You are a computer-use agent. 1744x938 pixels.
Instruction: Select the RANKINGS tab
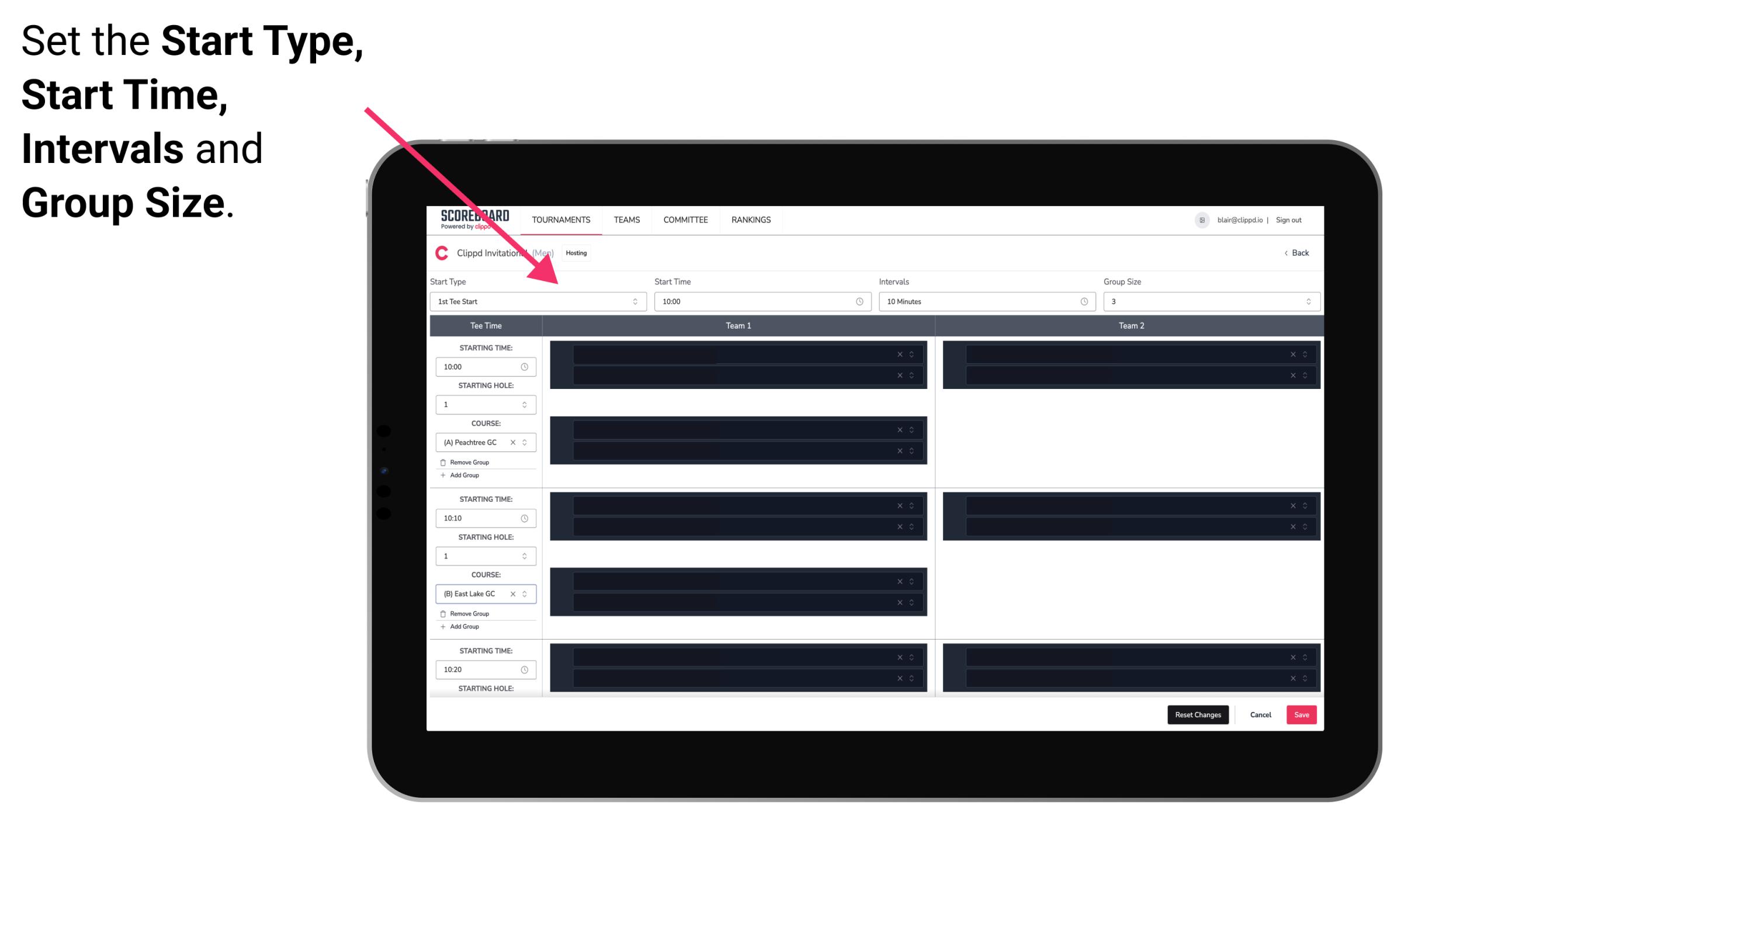click(x=751, y=220)
